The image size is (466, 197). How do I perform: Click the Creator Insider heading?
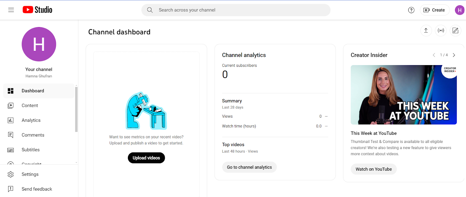click(x=369, y=55)
